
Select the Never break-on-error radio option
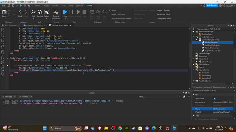(x=110, y=10)
